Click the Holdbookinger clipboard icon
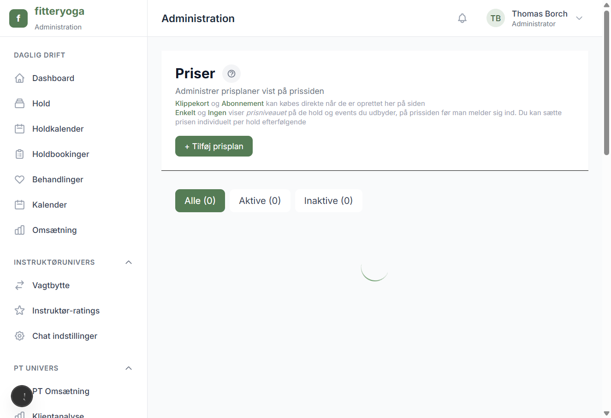Image resolution: width=611 pixels, height=418 pixels. [x=19, y=154]
